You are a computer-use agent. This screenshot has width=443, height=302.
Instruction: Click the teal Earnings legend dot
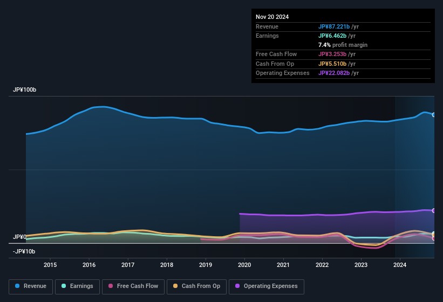click(x=64, y=286)
